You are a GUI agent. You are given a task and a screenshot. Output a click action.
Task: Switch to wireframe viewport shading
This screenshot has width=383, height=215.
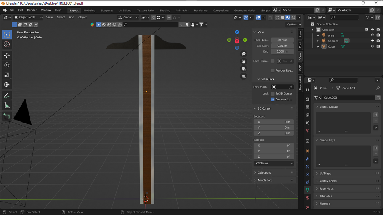click(277, 17)
